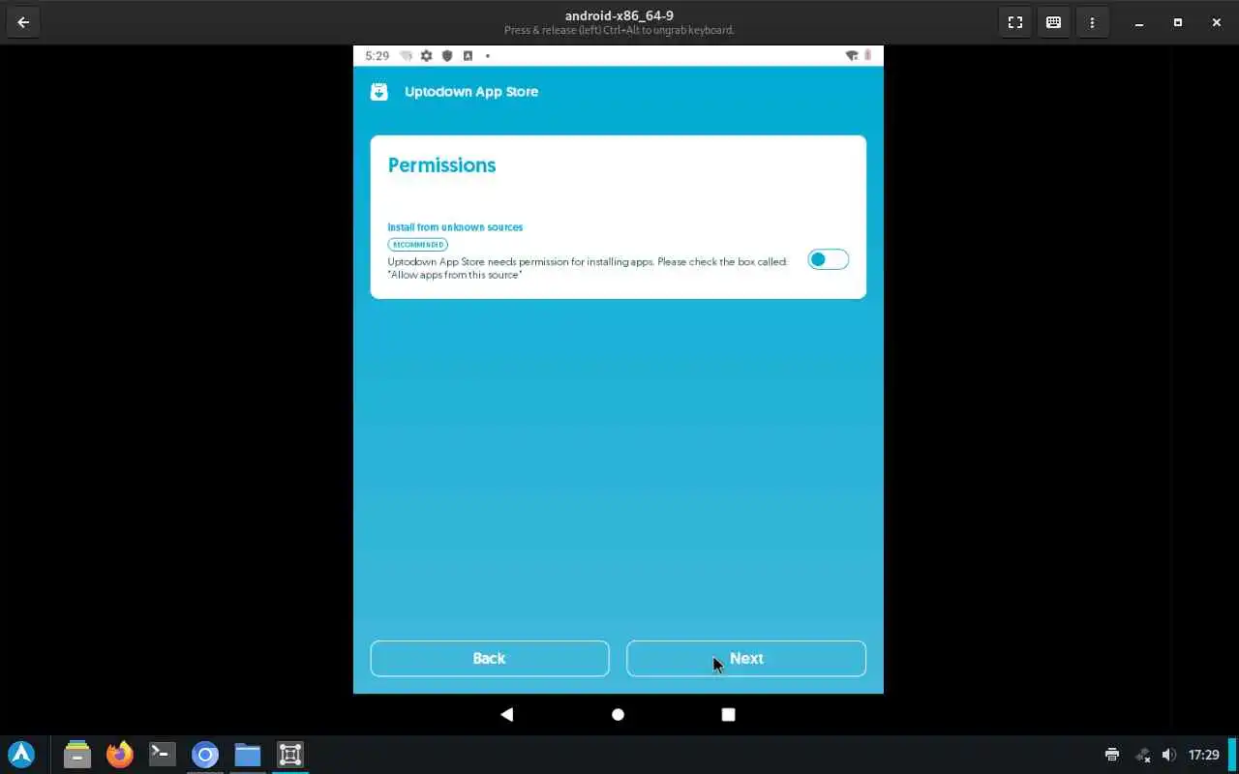Click the viewer window back arrow
Screen dimensions: 1239x774
23,22
